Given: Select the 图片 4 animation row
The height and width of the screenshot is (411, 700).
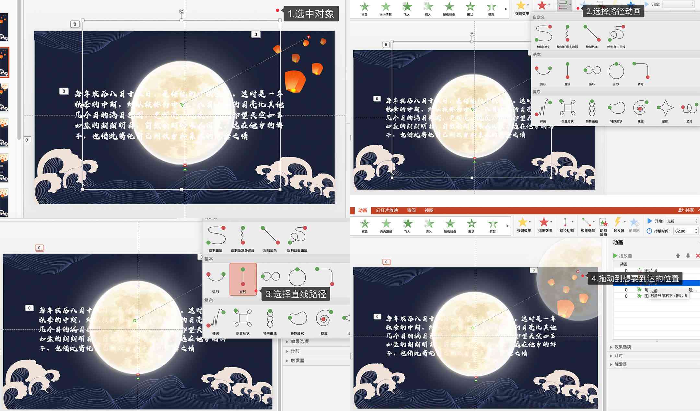Looking at the screenshot, I should pos(657,270).
